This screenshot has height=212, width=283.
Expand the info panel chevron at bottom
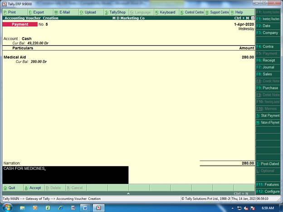pyautogui.click(x=128, y=193)
